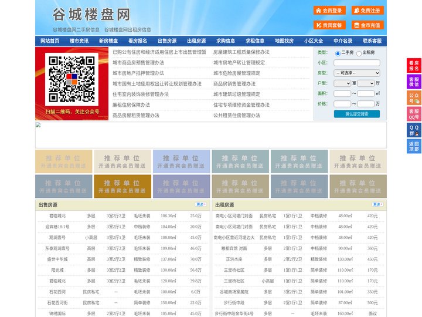
Task: Open the 户型 室 dropdown
Action: pyautogui.click(x=342, y=83)
